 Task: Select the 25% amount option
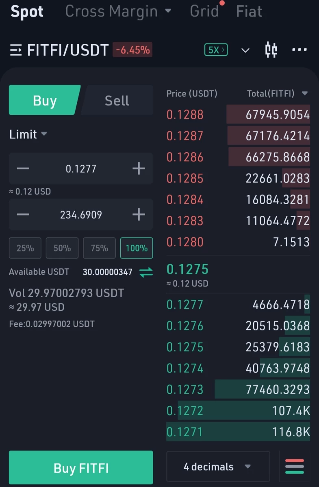click(25, 248)
